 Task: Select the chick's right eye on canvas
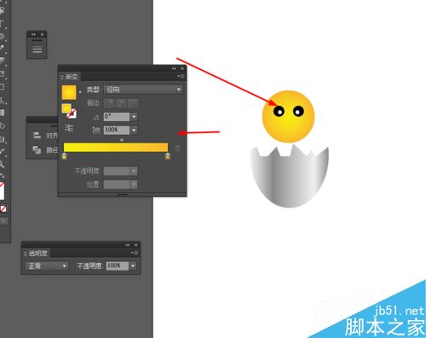click(298, 111)
